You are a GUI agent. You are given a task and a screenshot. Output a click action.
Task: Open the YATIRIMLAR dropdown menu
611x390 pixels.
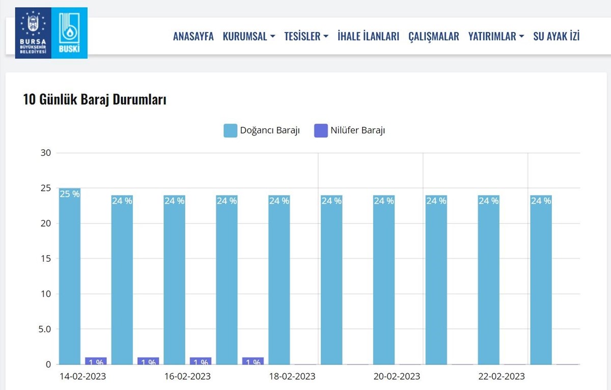(x=496, y=36)
